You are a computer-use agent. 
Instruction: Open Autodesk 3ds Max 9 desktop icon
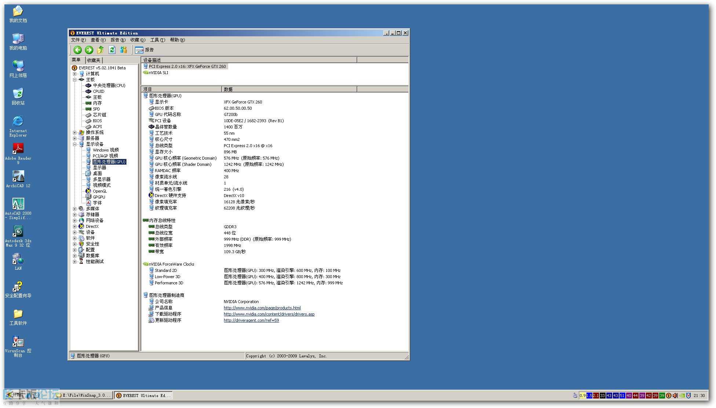pyautogui.click(x=18, y=236)
